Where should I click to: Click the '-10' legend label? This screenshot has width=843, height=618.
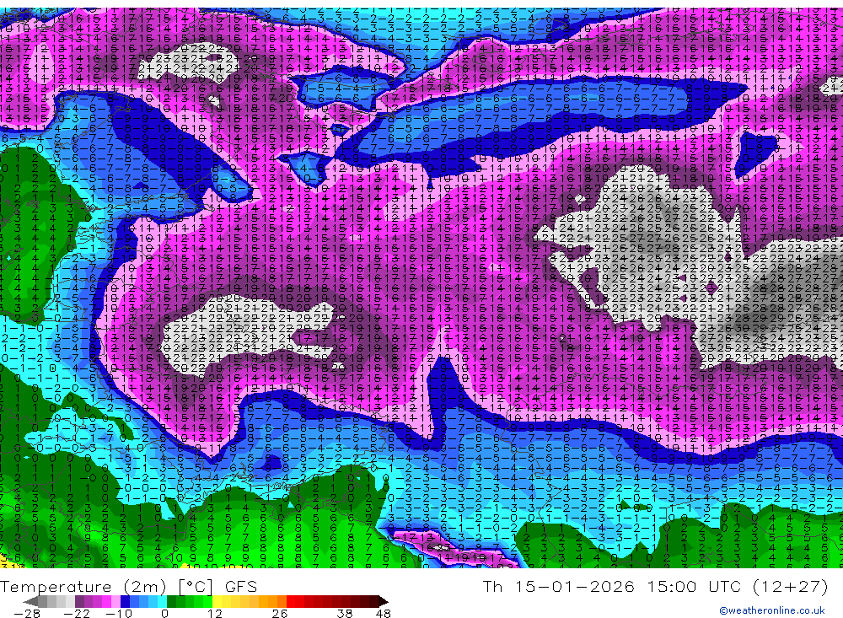[x=119, y=613]
